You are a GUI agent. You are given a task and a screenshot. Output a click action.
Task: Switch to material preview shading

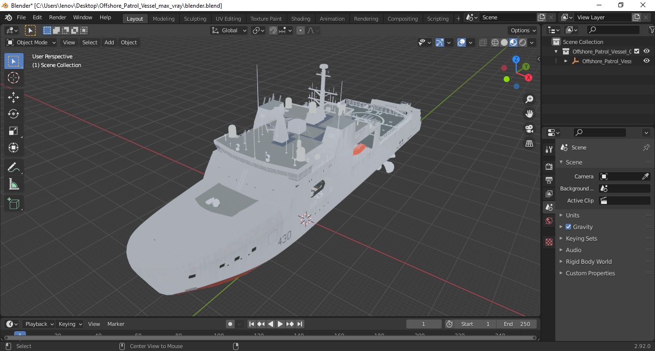[x=513, y=42]
